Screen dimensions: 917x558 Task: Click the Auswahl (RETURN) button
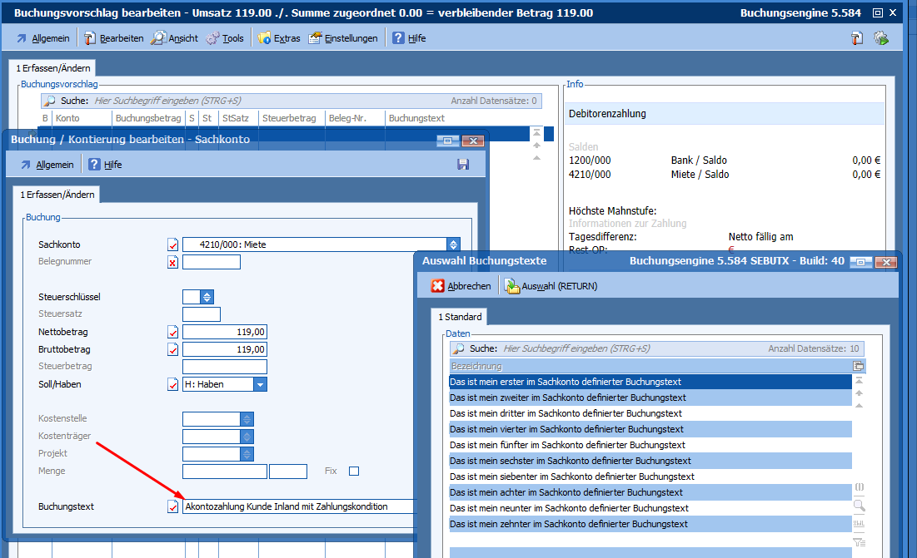click(x=550, y=286)
